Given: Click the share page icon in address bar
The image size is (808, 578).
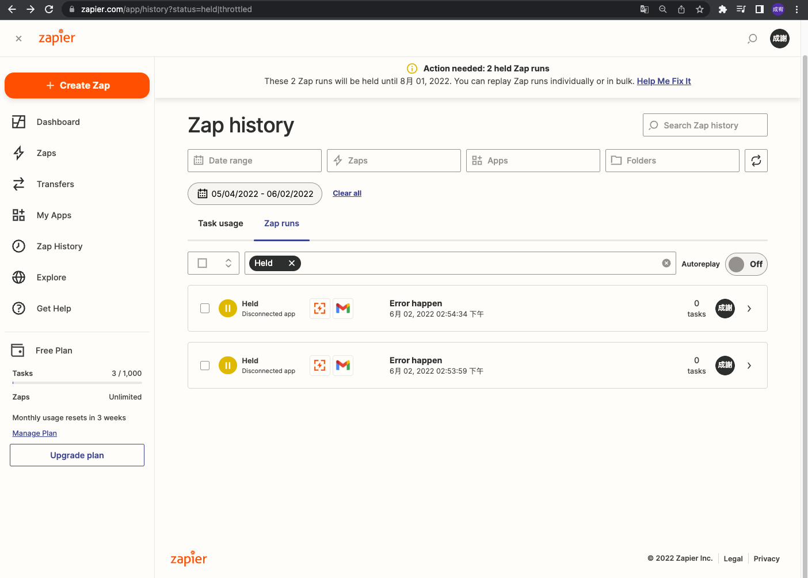Looking at the screenshot, I should (x=681, y=9).
